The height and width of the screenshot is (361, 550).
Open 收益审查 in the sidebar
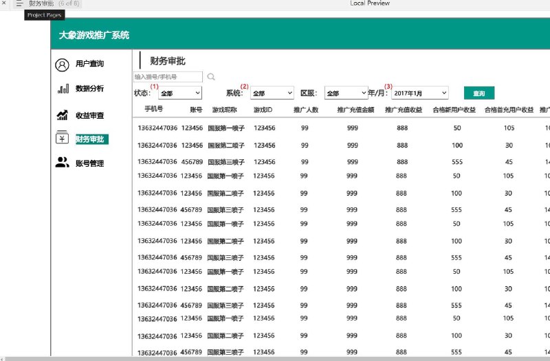[x=90, y=115]
